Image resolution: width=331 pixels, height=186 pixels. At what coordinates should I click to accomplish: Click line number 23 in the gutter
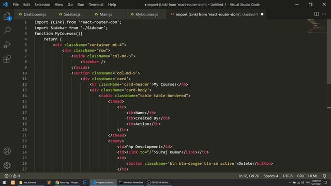tap(24, 146)
